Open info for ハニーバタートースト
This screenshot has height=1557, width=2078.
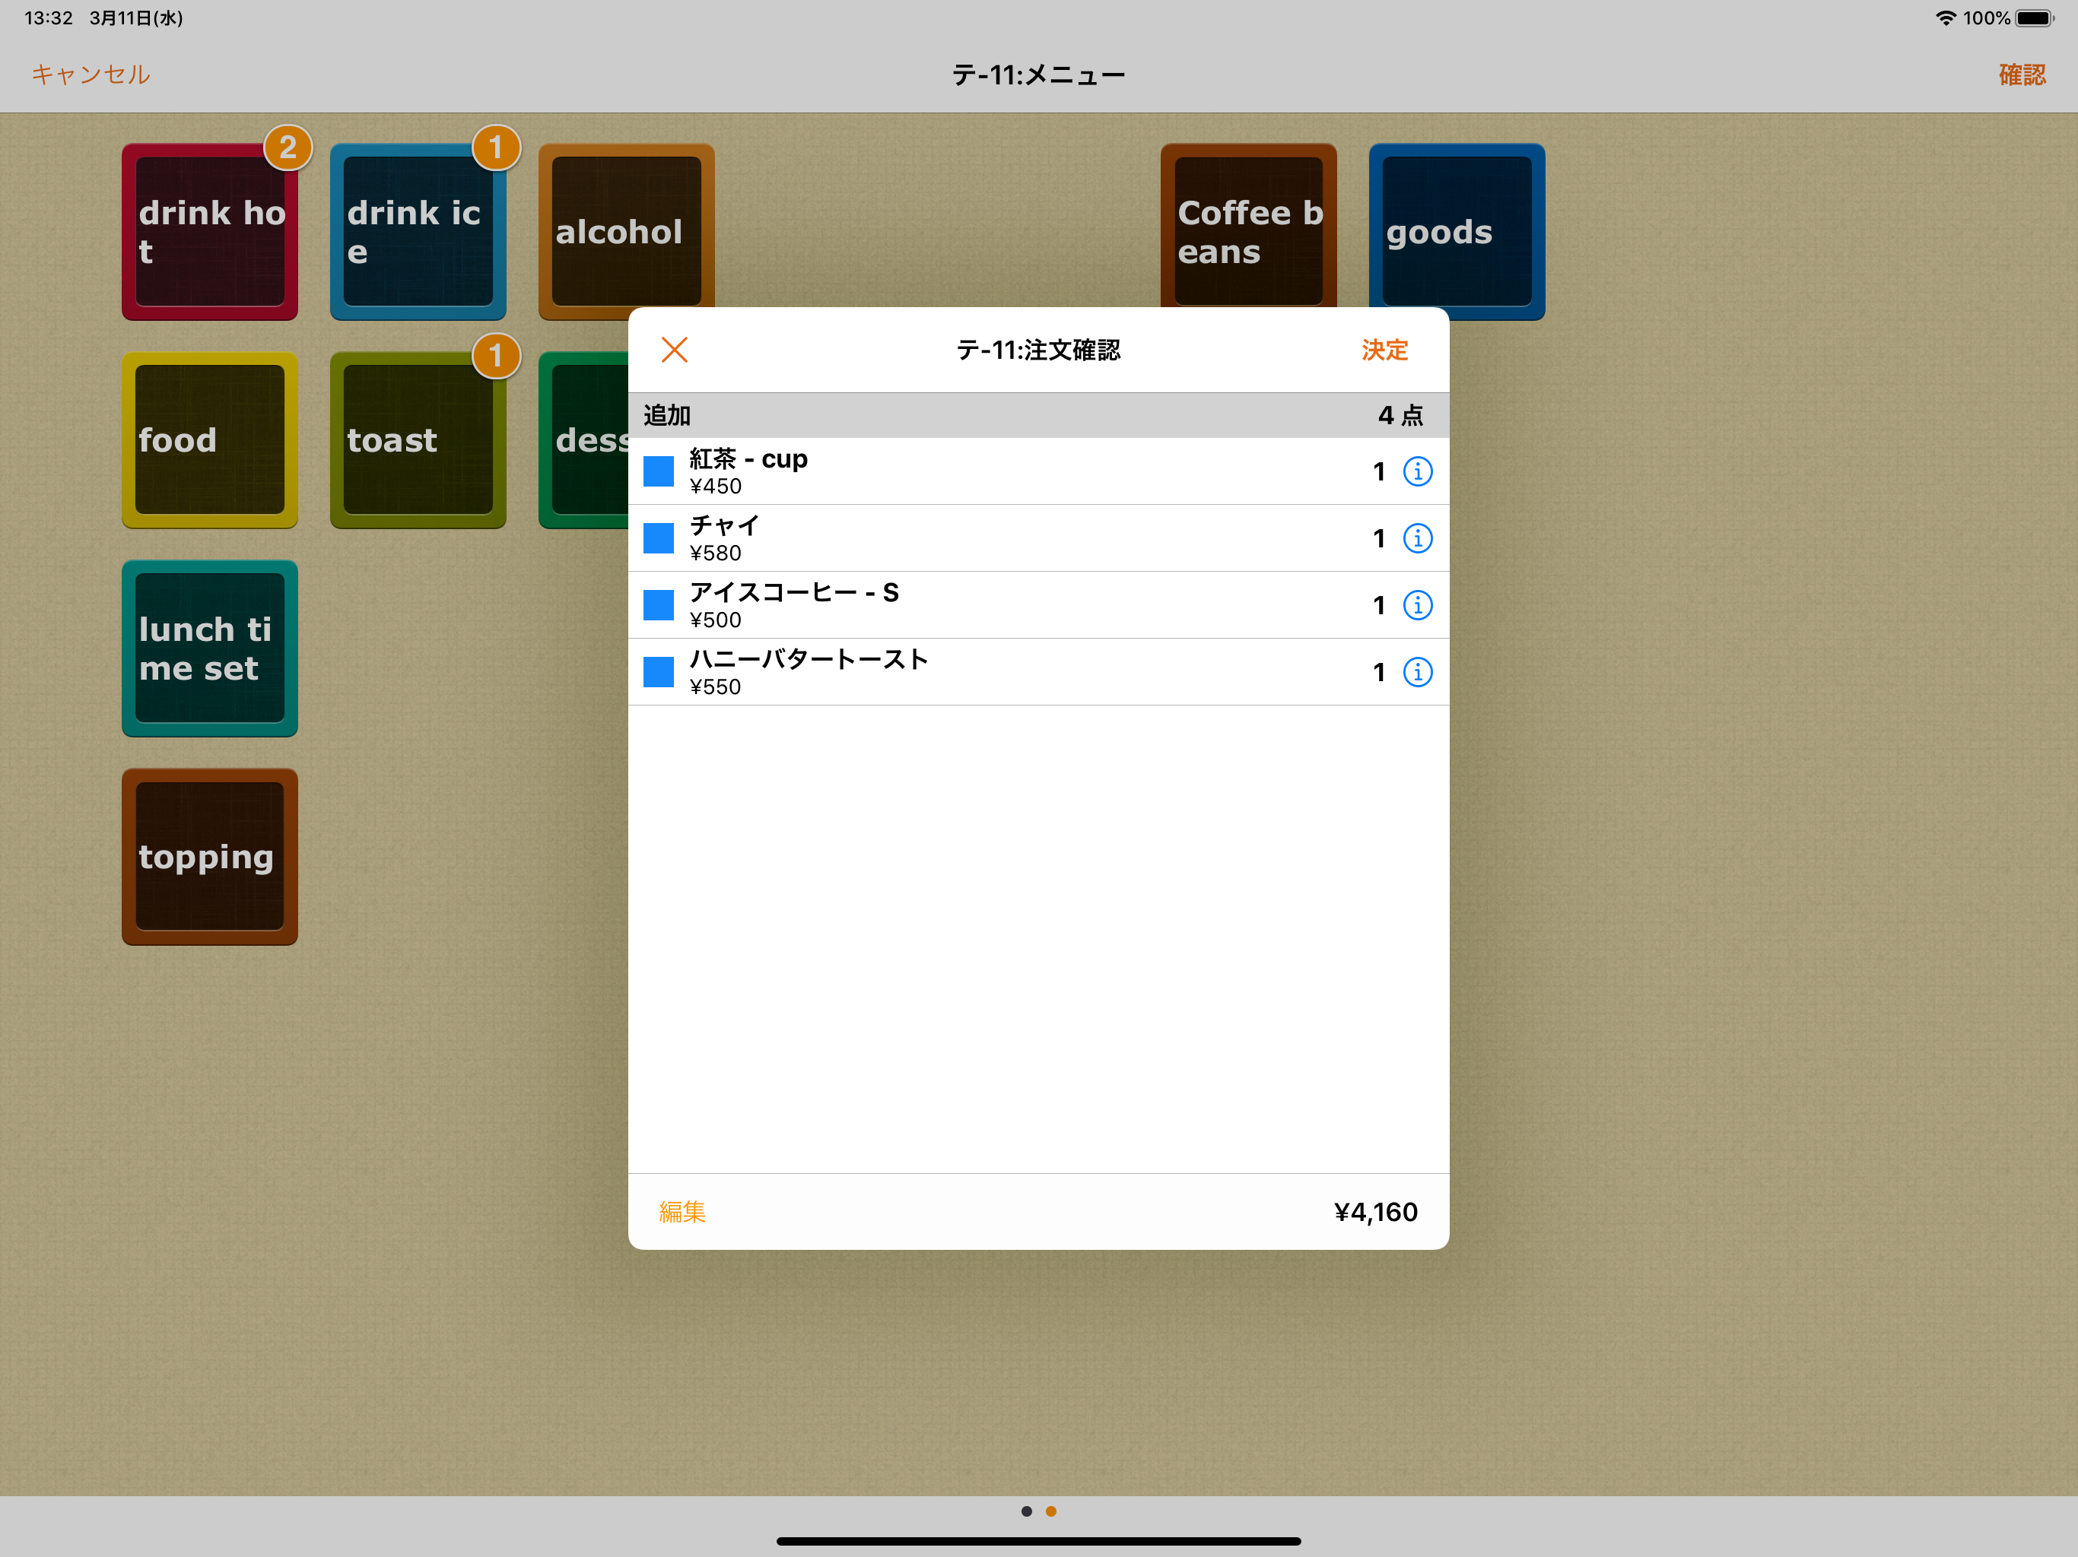(x=1418, y=671)
